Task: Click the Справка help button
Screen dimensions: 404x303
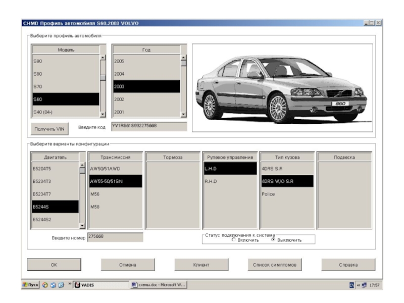Action: [348, 265]
